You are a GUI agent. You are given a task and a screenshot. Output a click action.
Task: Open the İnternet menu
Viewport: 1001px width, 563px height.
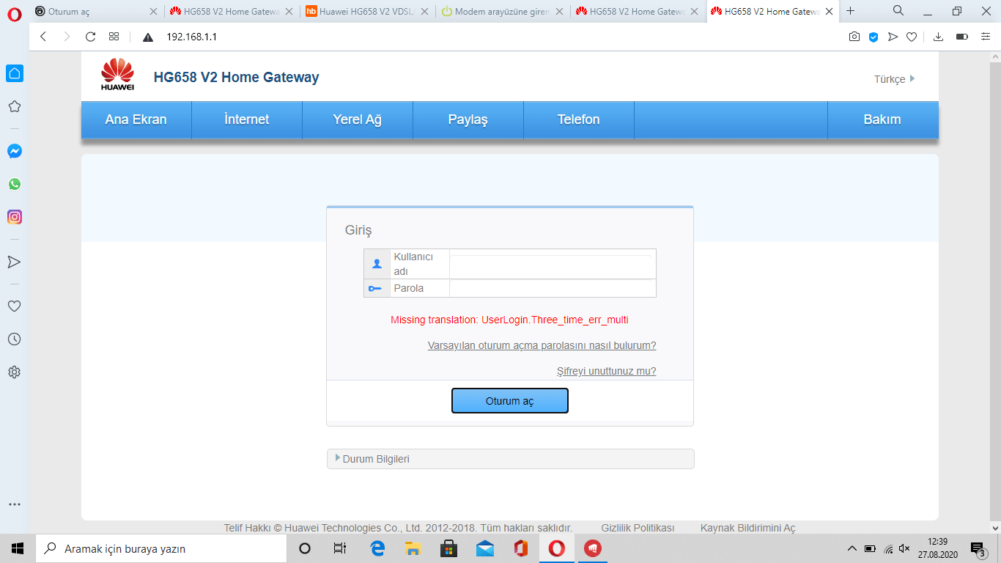point(247,119)
